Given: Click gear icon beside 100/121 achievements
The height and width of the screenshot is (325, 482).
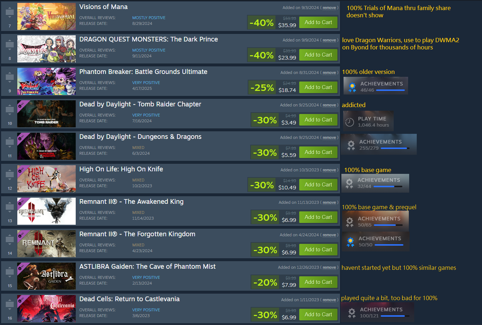Looking at the screenshot, I should point(351,313).
